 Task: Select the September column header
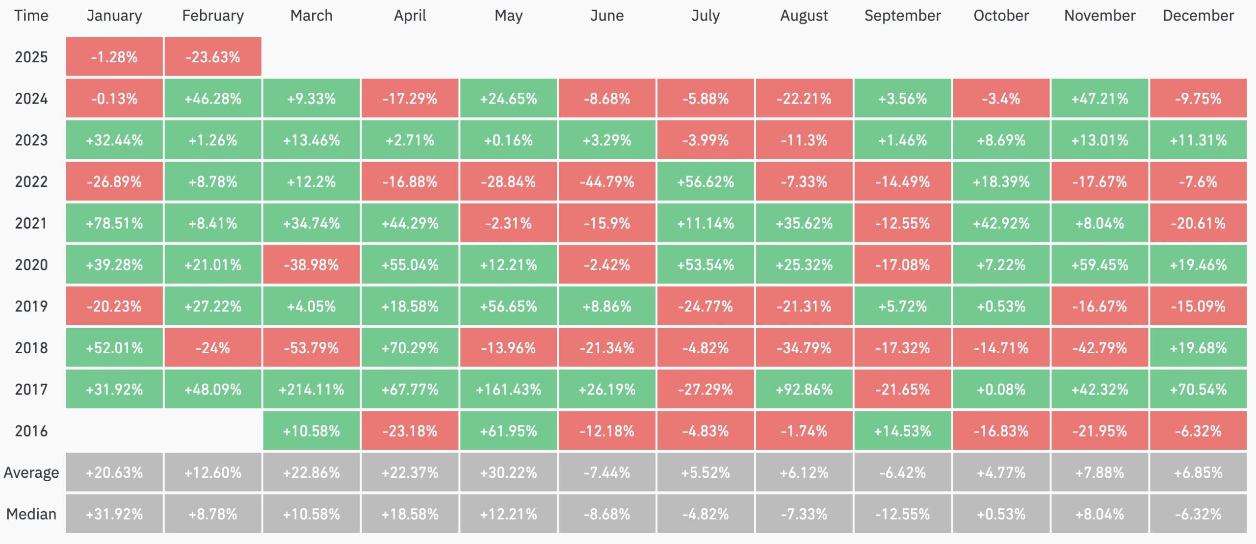(x=903, y=16)
